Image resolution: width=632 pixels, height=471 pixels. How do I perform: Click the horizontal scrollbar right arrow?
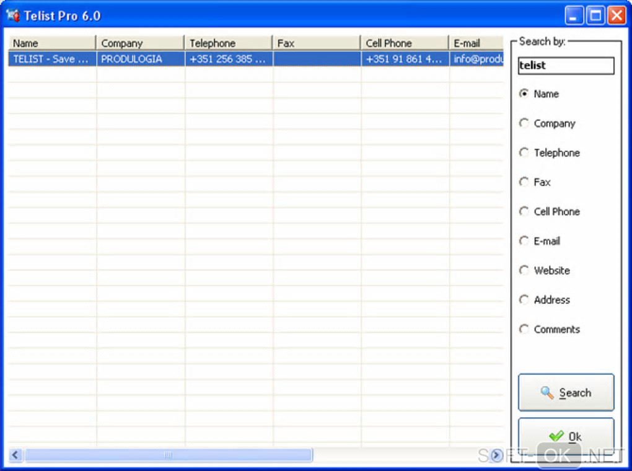click(496, 455)
